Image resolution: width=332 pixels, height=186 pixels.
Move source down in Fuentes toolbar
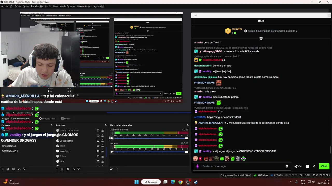(x=78, y=169)
